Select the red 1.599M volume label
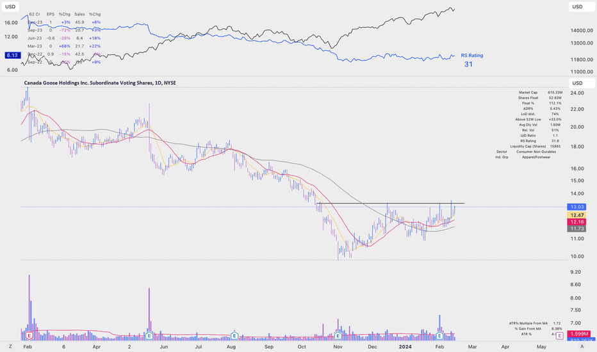Image resolution: width=597 pixels, height=352 pixels. [579, 333]
